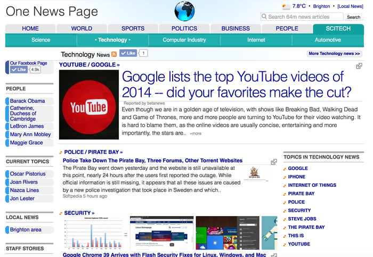Toggle the Like button beside Technology News

point(128,53)
